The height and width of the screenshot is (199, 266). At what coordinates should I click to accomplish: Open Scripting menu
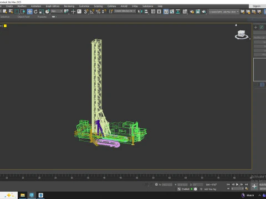click(98, 6)
